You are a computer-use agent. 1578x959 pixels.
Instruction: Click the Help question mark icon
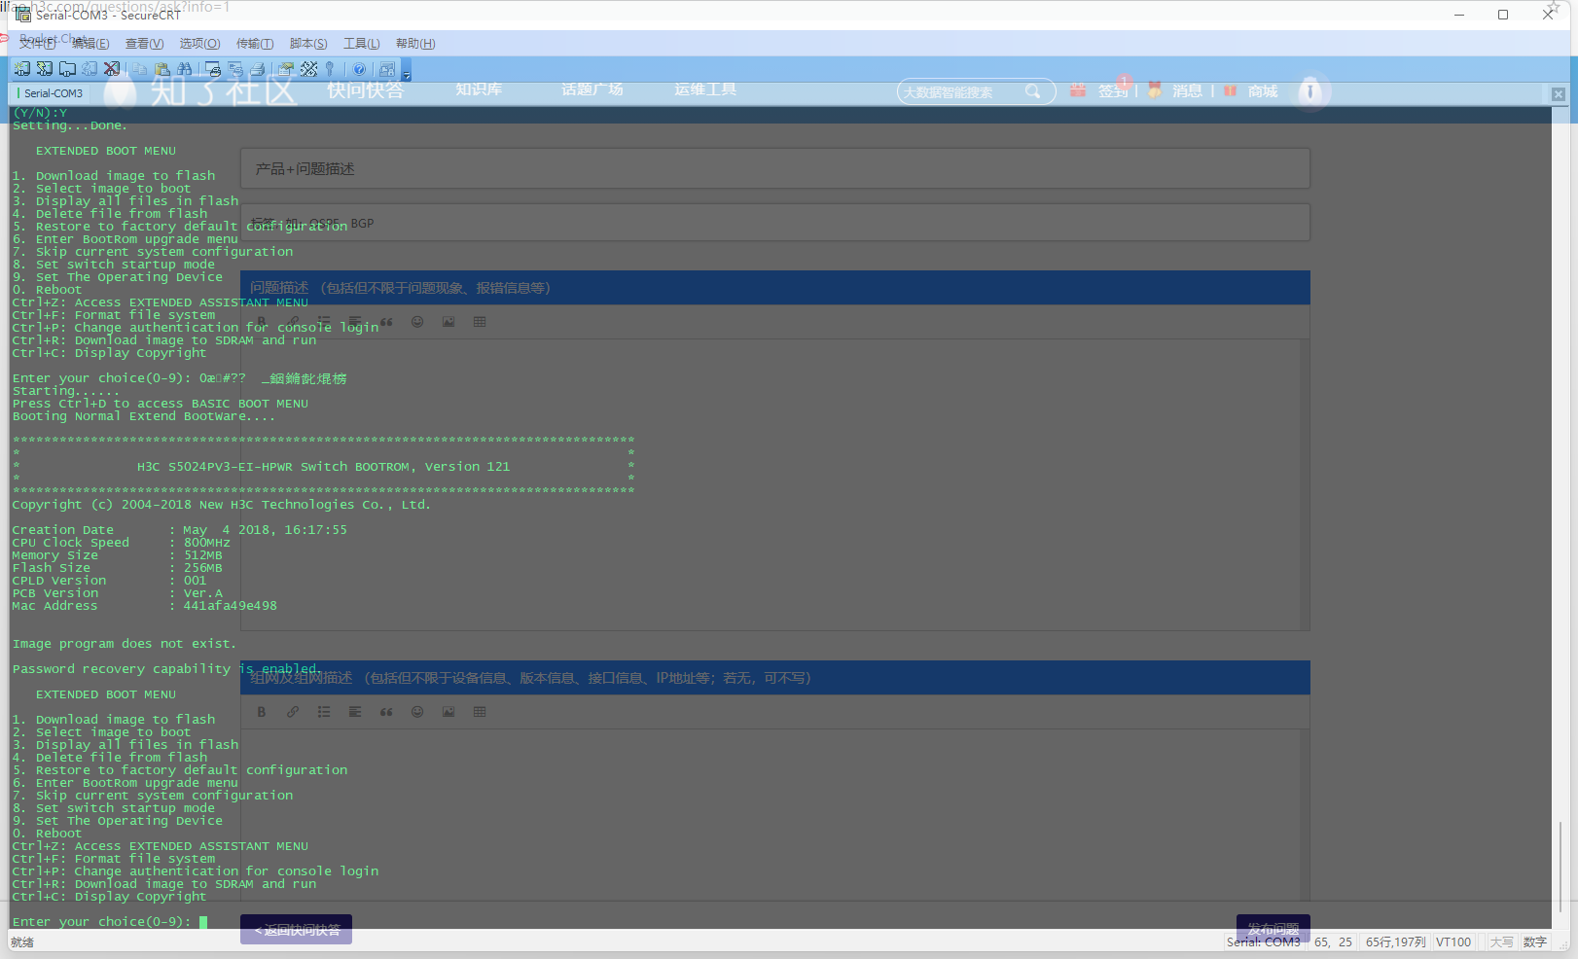[360, 69]
